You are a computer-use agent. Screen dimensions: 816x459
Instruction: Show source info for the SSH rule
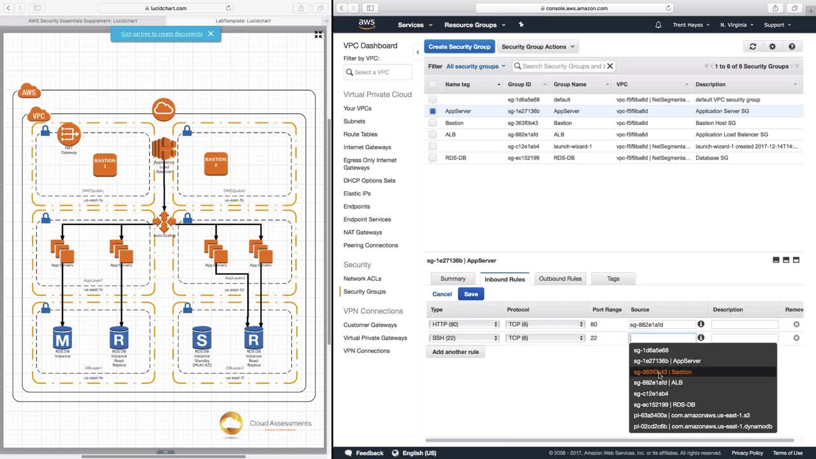coord(701,338)
